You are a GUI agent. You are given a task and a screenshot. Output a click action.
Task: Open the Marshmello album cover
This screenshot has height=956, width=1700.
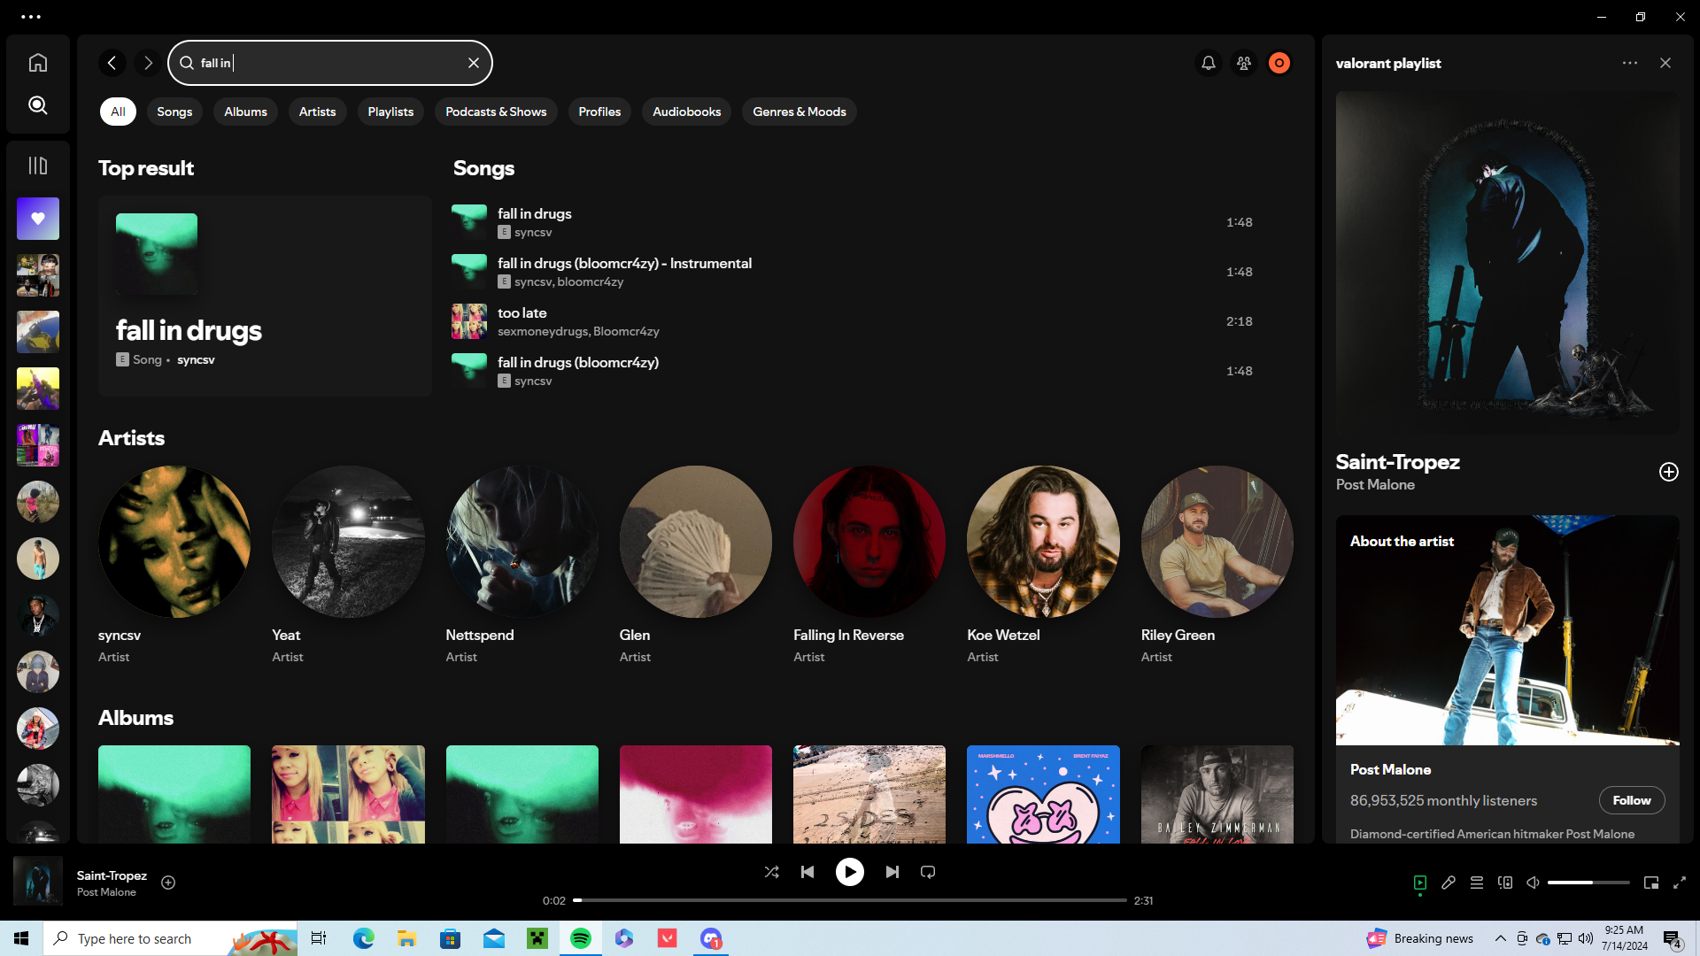1043,794
